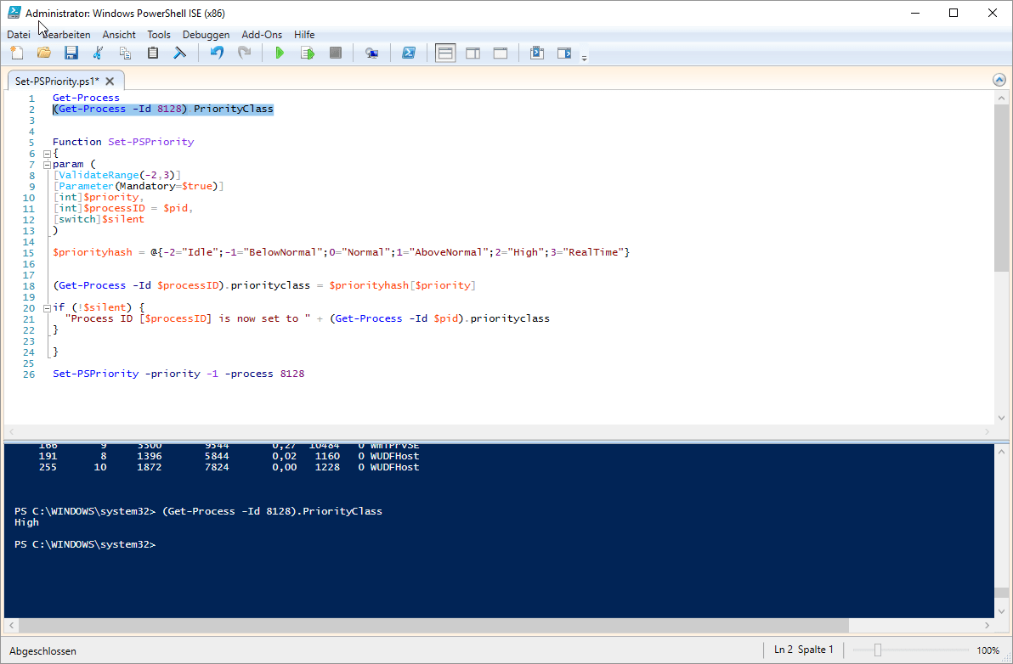This screenshot has width=1013, height=664.
Task: Save the script using the Save icon
Action: pos(71,52)
